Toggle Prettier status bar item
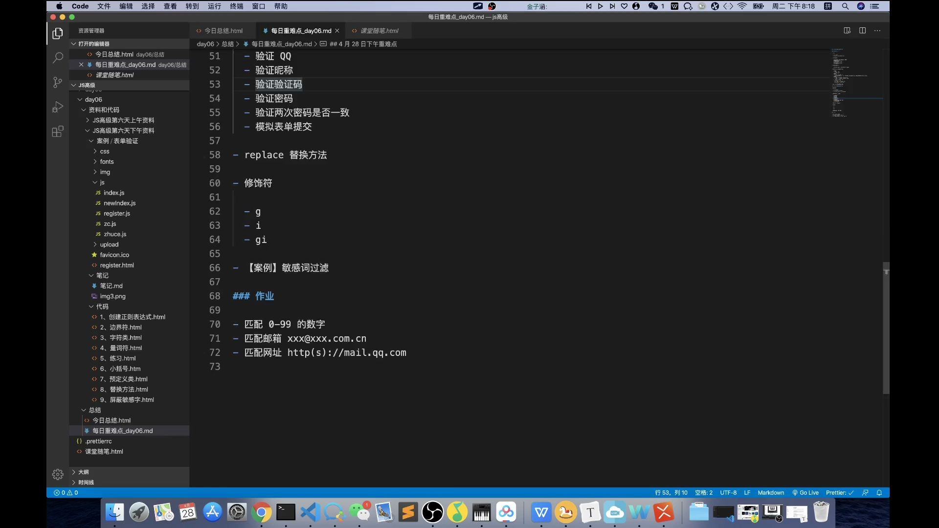The height and width of the screenshot is (528, 939). (x=839, y=493)
